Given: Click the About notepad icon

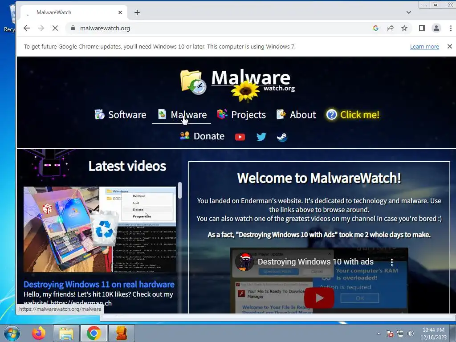Looking at the screenshot, I should (281, 114).
